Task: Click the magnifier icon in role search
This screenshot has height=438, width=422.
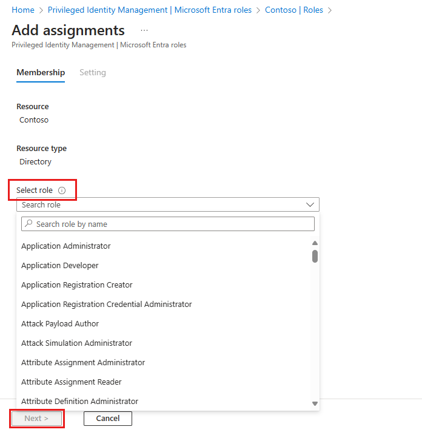Action: click(28, 224)
